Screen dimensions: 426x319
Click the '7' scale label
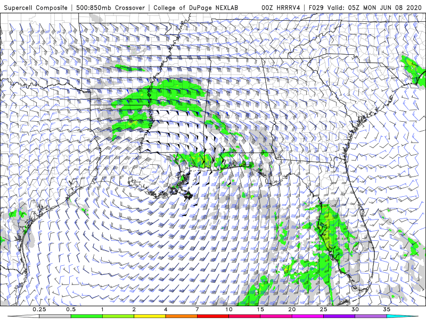click(197, 309)
